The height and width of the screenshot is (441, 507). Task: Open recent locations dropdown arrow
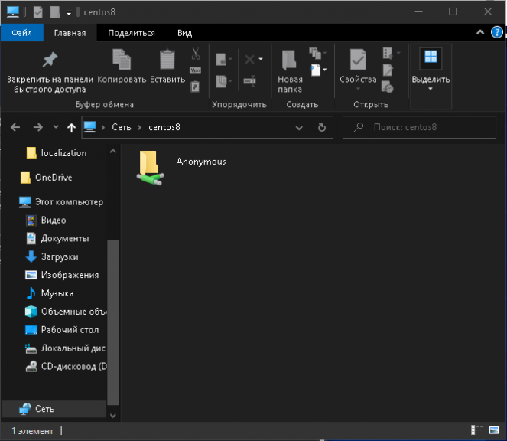click(x=56, y=127)
